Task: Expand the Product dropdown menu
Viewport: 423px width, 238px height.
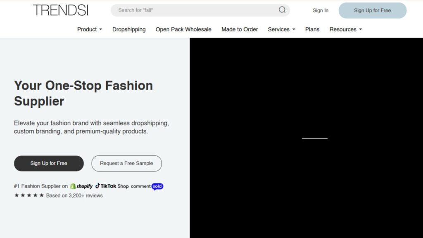Action: pyautogui.click(x=89, y=29)
